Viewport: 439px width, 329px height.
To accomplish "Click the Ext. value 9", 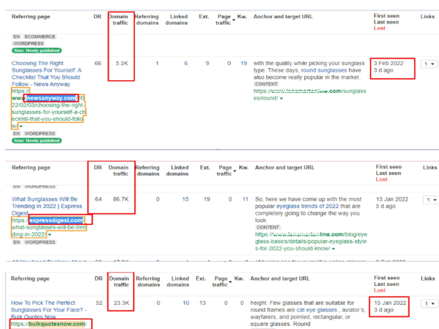I will 207,63.
